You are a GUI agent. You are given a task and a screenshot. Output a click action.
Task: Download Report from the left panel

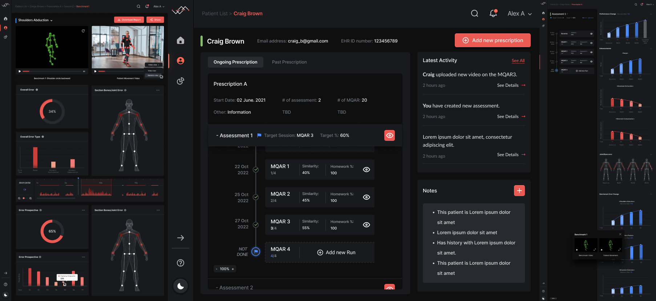(129, 20)
